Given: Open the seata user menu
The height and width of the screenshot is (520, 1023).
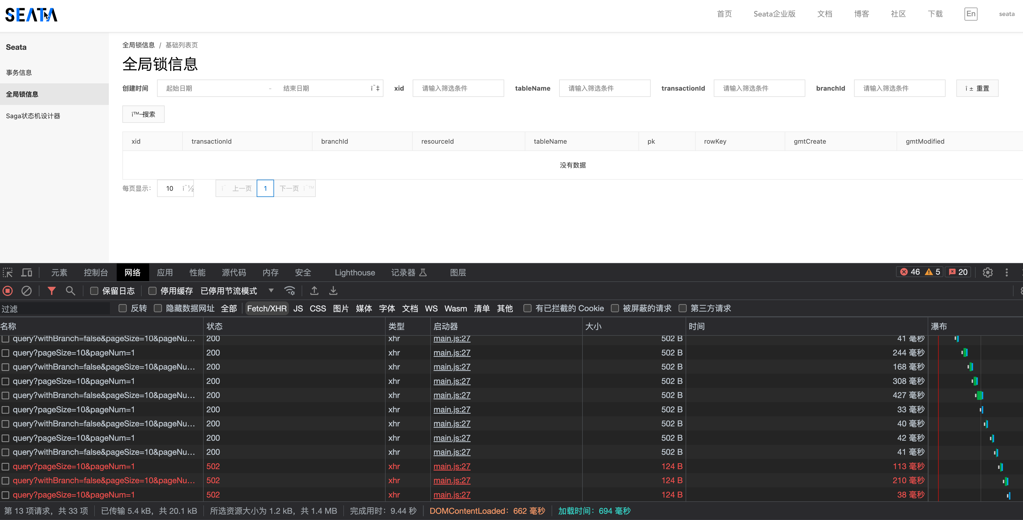Looking at the screenshot, I should click(1006, 14).
